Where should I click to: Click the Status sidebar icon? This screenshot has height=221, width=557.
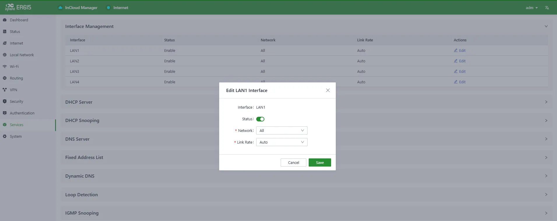pyautogui.click(x=5, y=31)
